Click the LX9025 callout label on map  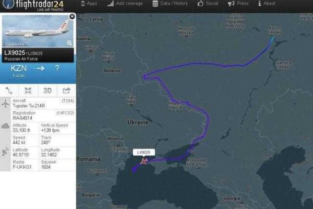(x=144, y=153)
